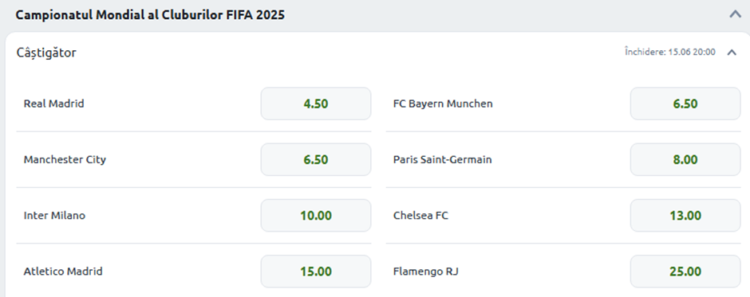The height and width of the screenshot is (297, 750).
Task: Click the Real Madrid team name
Action: pyautogui.click(x=54, y=104)
